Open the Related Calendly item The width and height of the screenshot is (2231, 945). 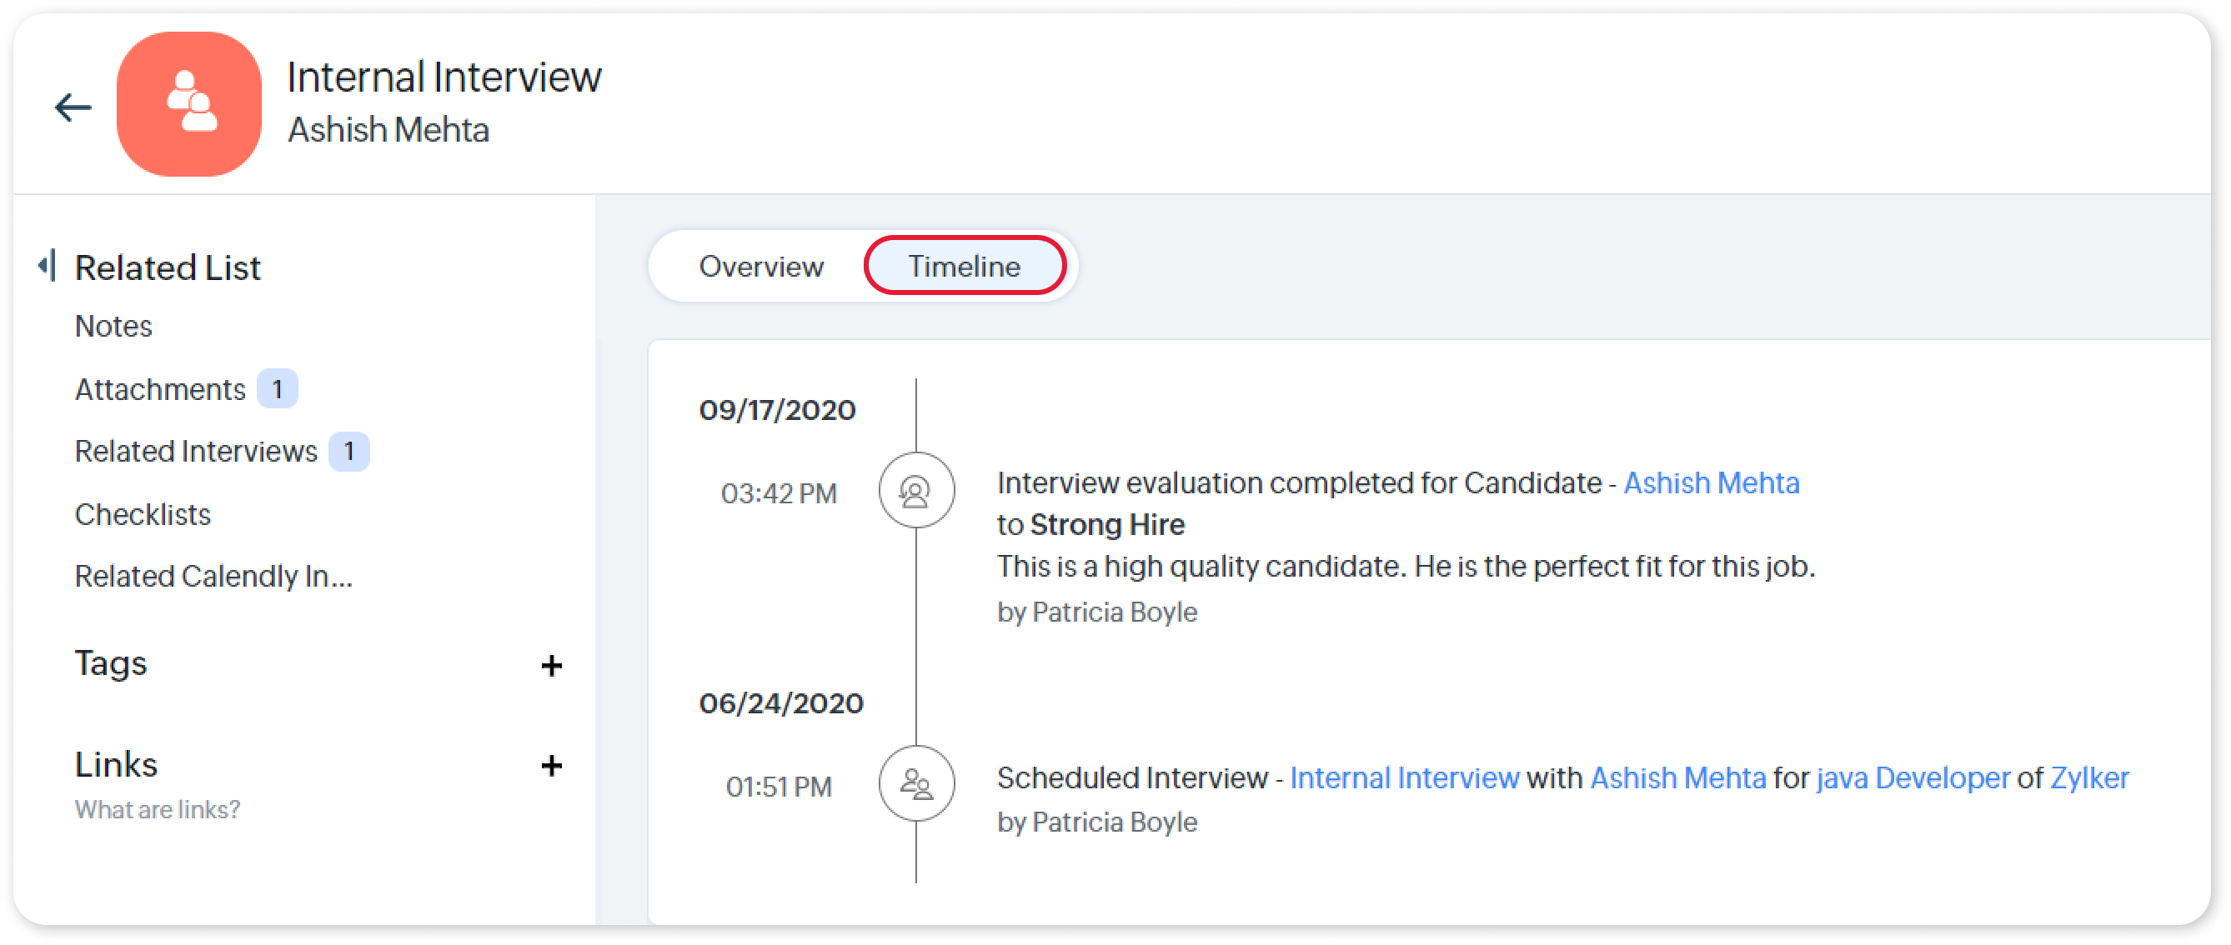tap(213, 577)
